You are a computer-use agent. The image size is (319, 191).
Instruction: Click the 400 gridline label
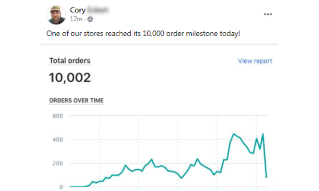(57, 139)
